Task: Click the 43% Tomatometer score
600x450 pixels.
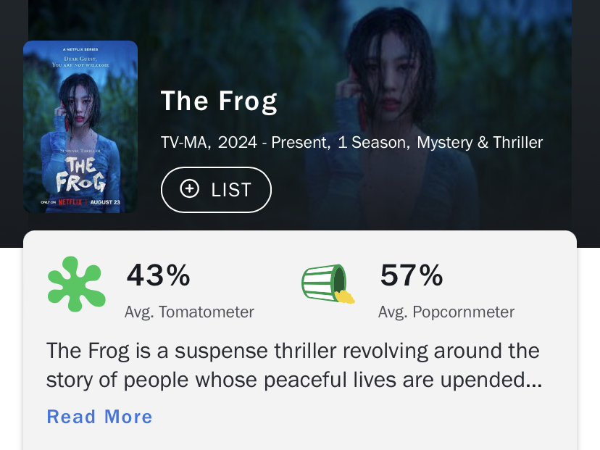Action: (159, 275)
